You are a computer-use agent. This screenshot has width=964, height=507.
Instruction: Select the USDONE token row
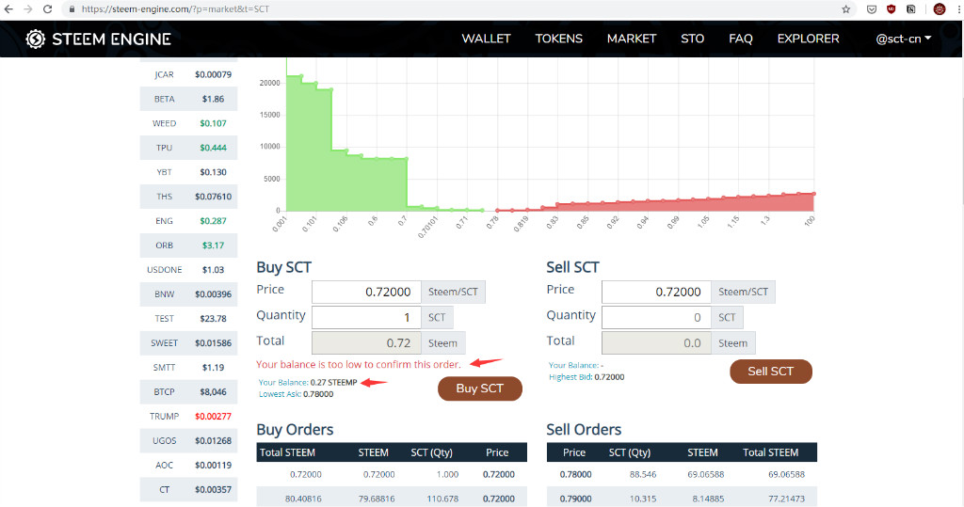coord(188,270)
